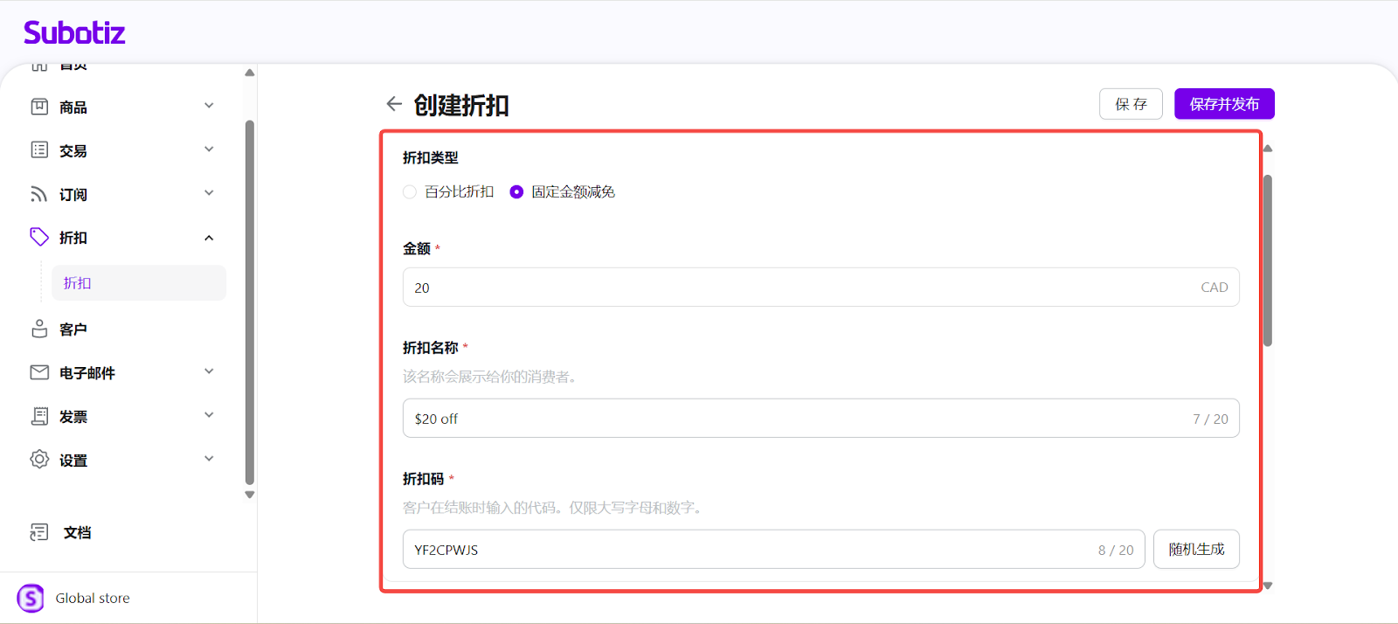Open the 文档 documentation menu item
Image resolution: width=1398 pixels, height=624 pixels.
[x=77, y=532]
